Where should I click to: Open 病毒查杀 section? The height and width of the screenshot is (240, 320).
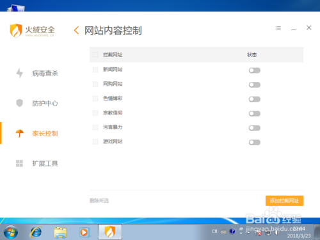click(45, 73)
